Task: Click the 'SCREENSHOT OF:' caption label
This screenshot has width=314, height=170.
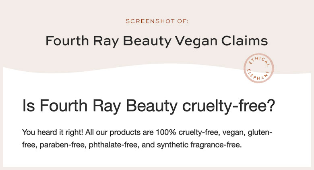Action: pos(157,21)
